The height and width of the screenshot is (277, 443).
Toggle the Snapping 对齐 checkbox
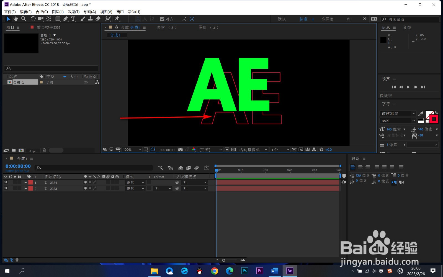point(162,19)
